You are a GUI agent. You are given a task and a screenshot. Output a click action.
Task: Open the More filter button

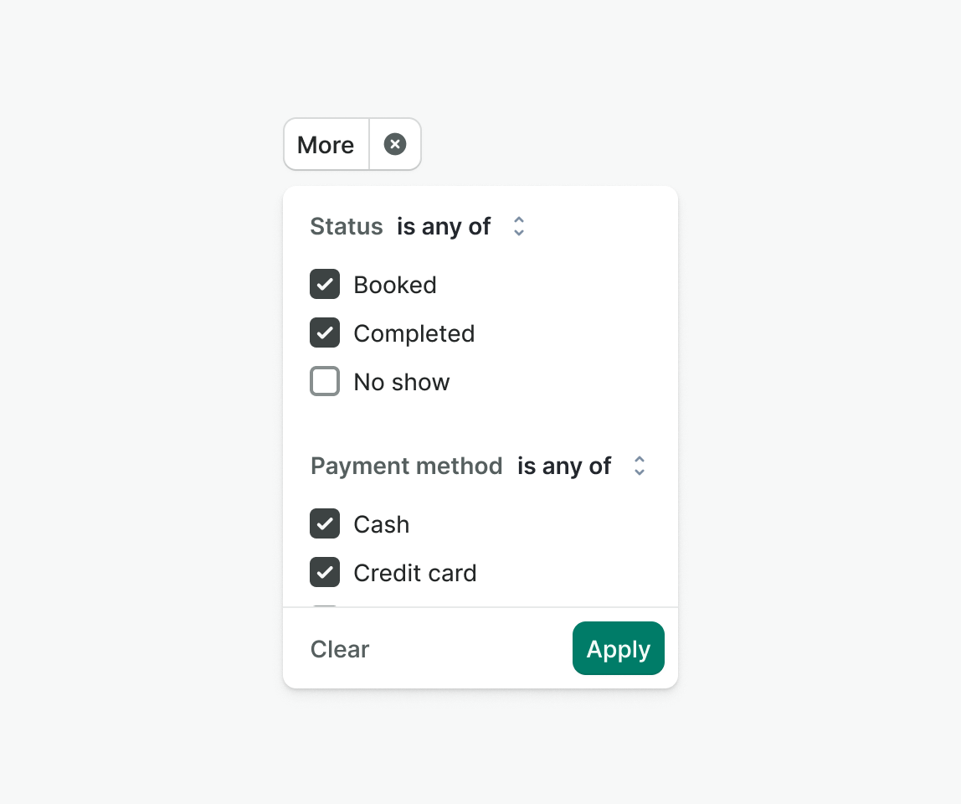[x=326, y=145]
